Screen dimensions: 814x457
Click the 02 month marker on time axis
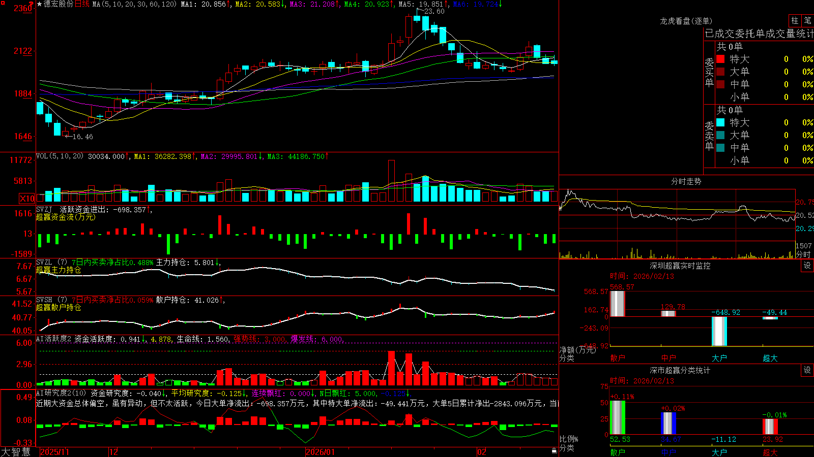[482, 452]
